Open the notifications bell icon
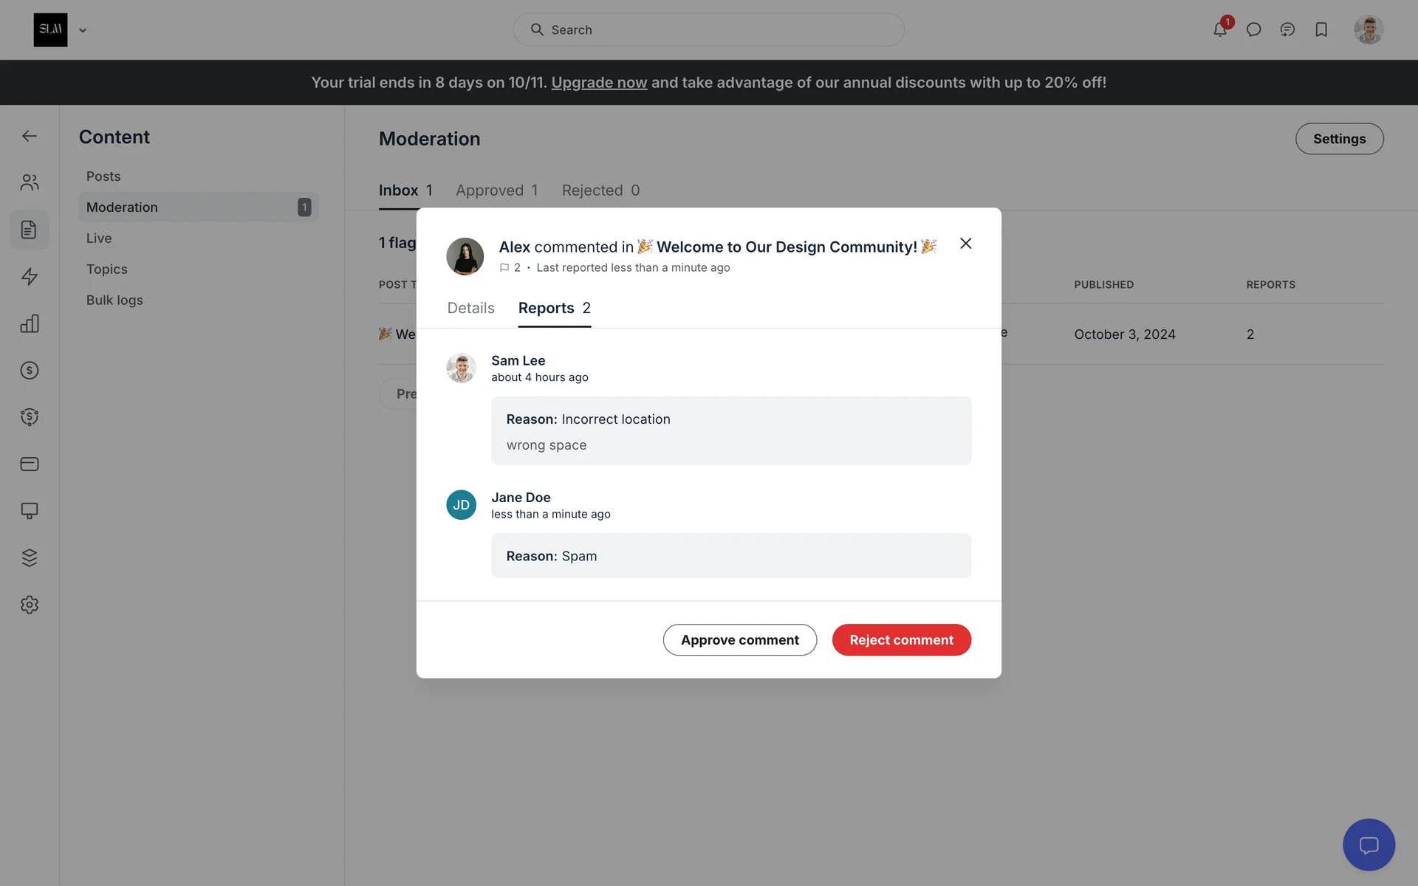The height and width of the screenshot is (886, 1418). click(x=1219, y=30)
